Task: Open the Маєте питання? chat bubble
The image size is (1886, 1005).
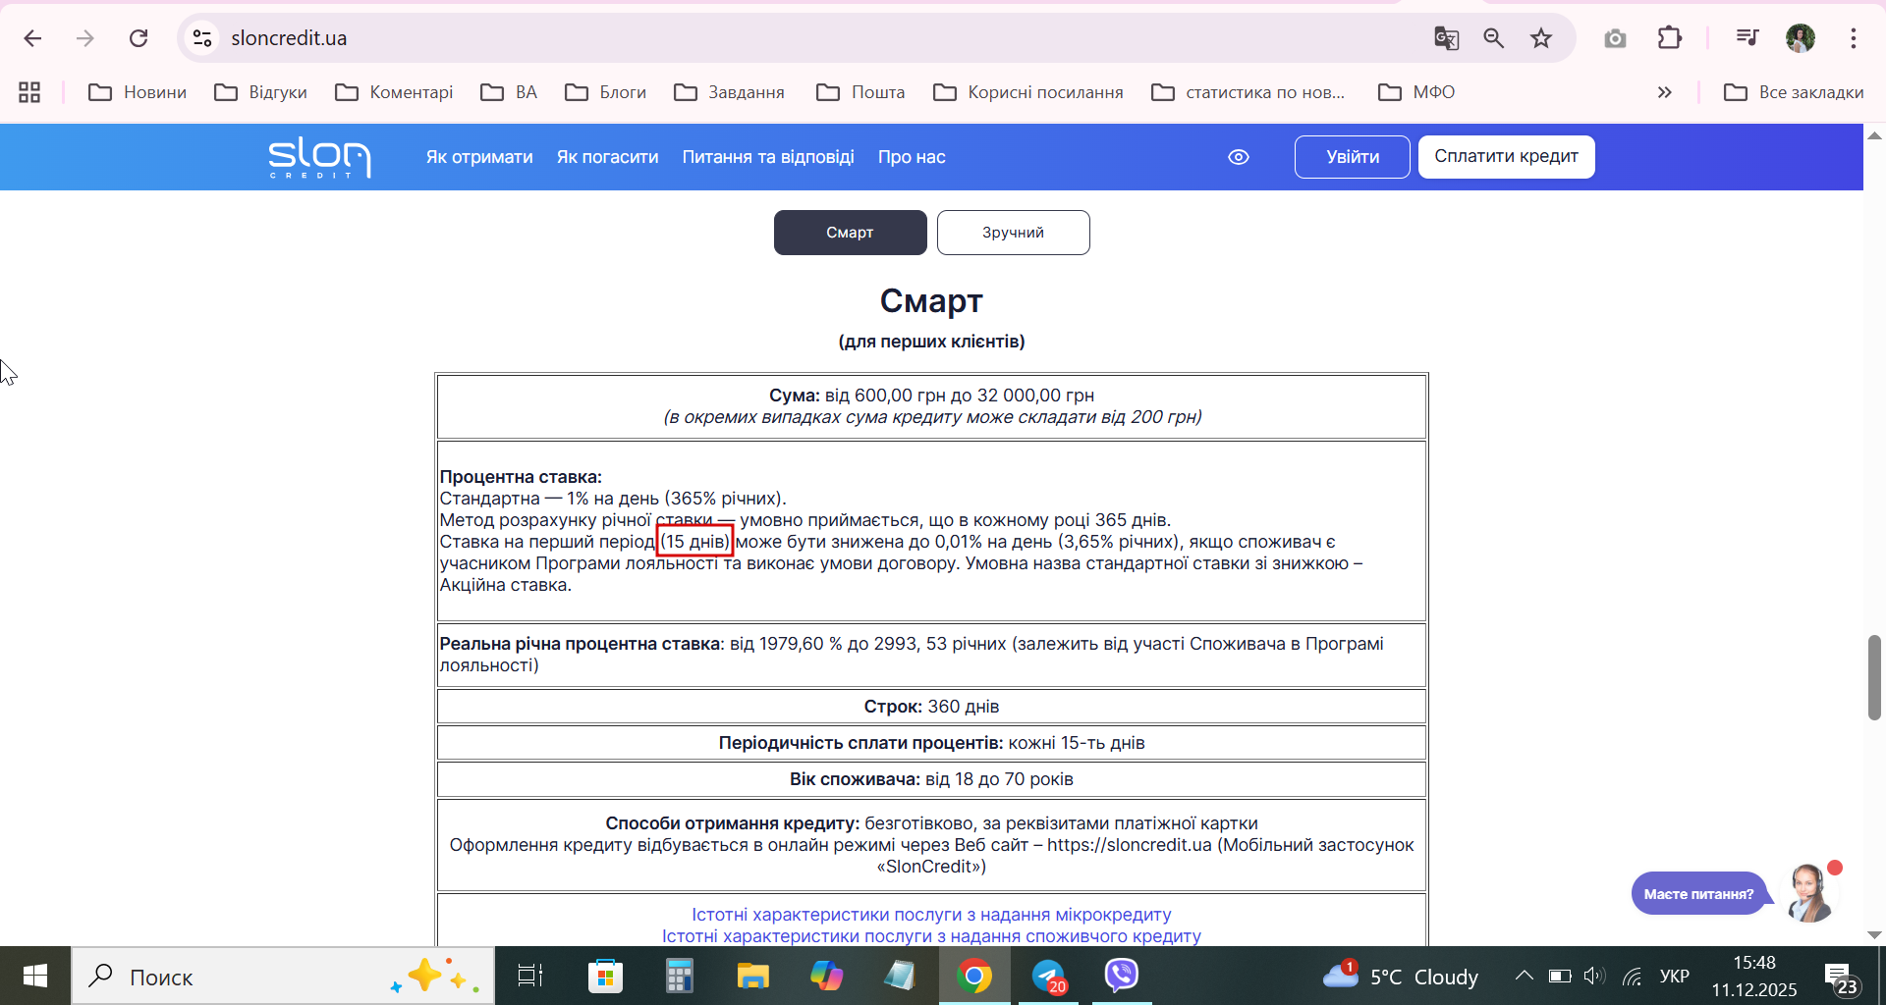Action: coord(1698,893)
